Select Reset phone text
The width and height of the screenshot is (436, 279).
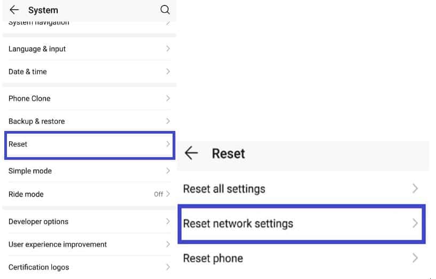(213, 258)
